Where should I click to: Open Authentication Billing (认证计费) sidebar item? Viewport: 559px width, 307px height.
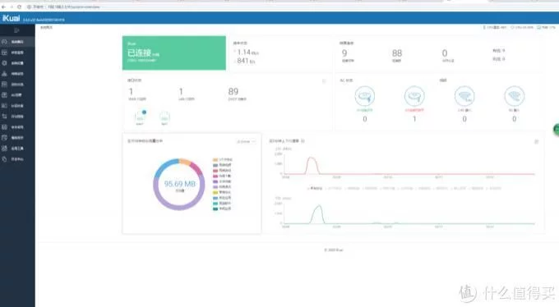click(17, 106)
